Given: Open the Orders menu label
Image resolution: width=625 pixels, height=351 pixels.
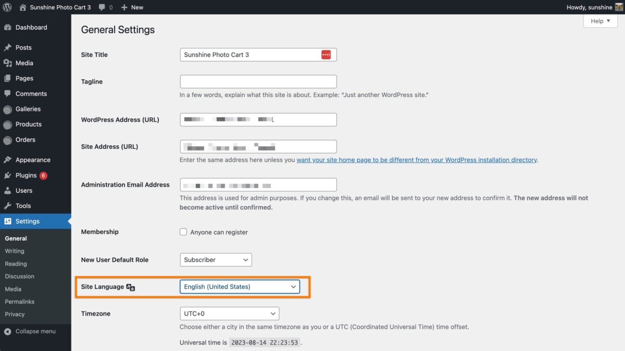Looking at the screenshot, I should tap(26, 140).
